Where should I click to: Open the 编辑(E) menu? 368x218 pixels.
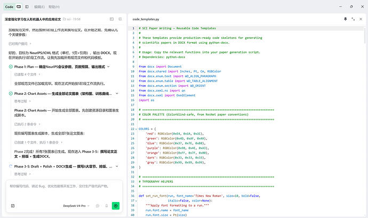[39, 7]
